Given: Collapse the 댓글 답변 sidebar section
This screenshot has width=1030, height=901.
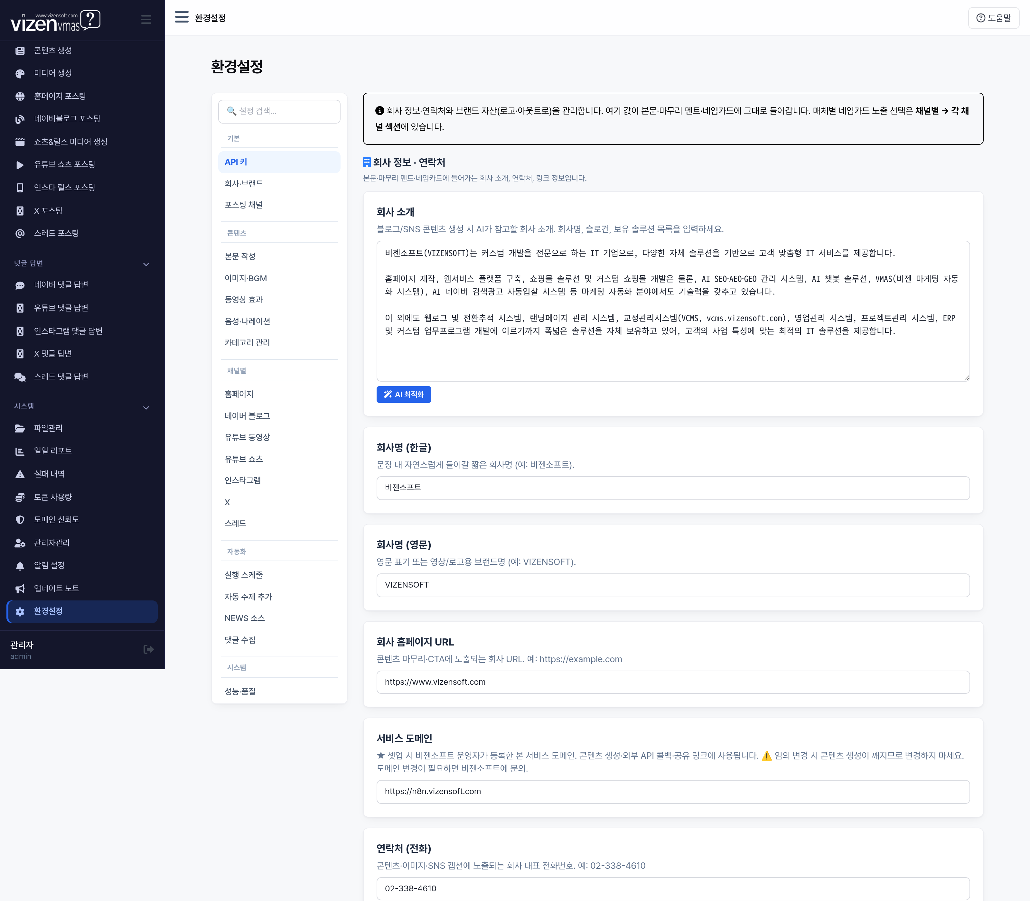Looking at the screenshot, I should click(146, 264).
